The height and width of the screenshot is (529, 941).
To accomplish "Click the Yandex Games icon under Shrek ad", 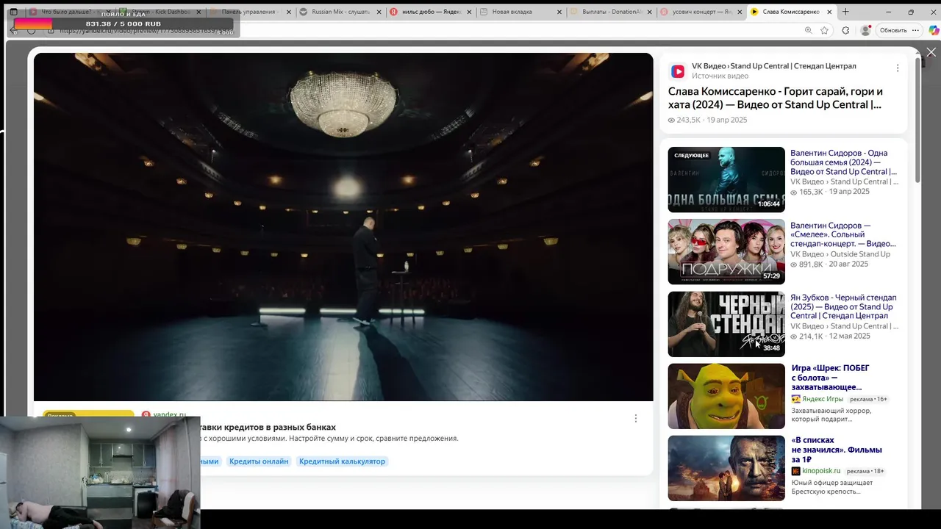I will (x=795, y=399).
